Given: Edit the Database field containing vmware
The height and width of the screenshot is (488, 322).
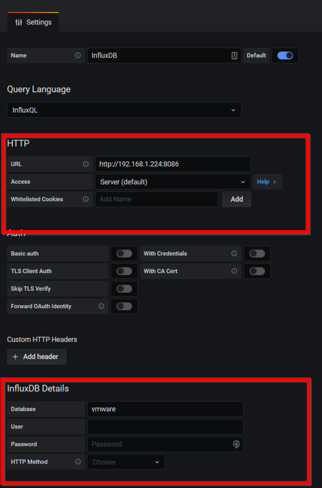Looking at the screenshot, I should (x=165, y=409).
